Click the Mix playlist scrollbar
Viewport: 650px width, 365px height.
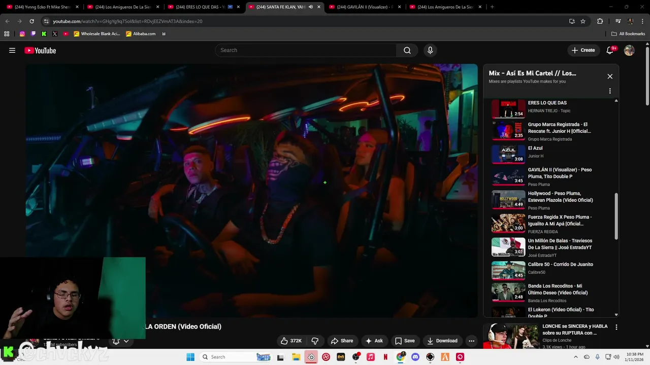[x=616, y=216]
